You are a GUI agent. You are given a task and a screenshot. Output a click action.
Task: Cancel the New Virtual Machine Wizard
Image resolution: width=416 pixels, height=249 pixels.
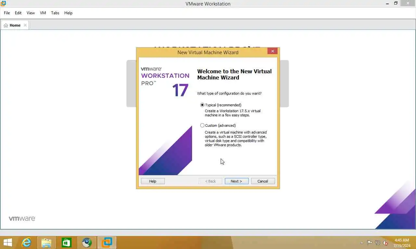[x=263, y=181]
